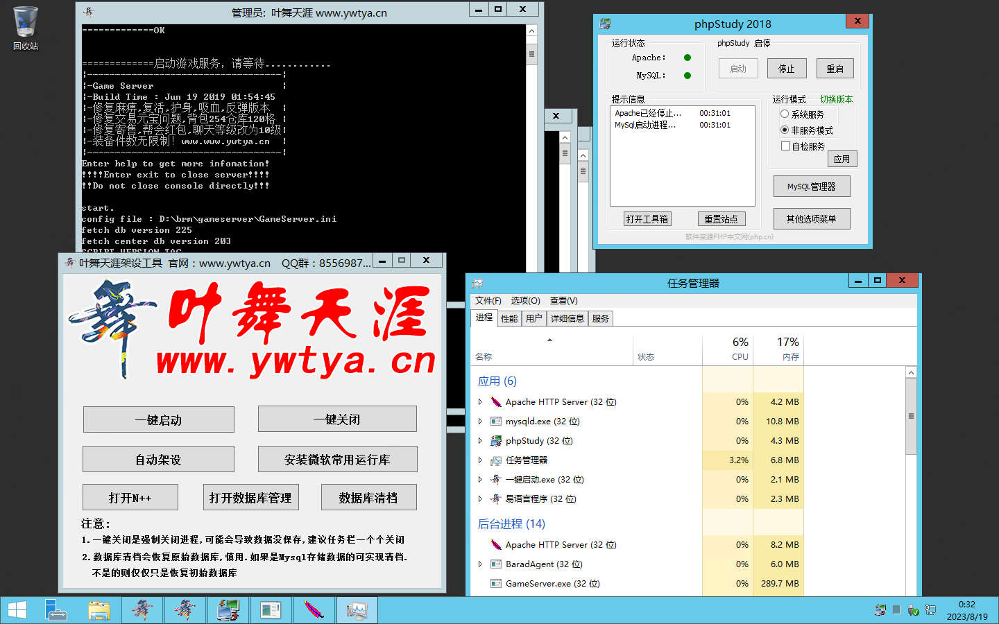Sort by the CPU column header
This screenshot has height=624, width=999.
tap(728, 349)
